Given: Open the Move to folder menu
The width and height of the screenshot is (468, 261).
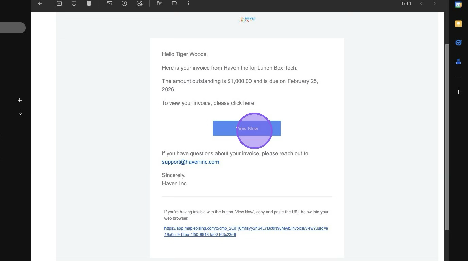Looking at the screenshot, I should (160, 3).
